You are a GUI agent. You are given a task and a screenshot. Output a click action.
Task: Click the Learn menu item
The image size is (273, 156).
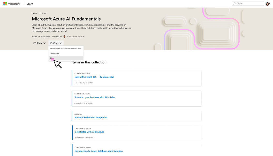point(29,4)
